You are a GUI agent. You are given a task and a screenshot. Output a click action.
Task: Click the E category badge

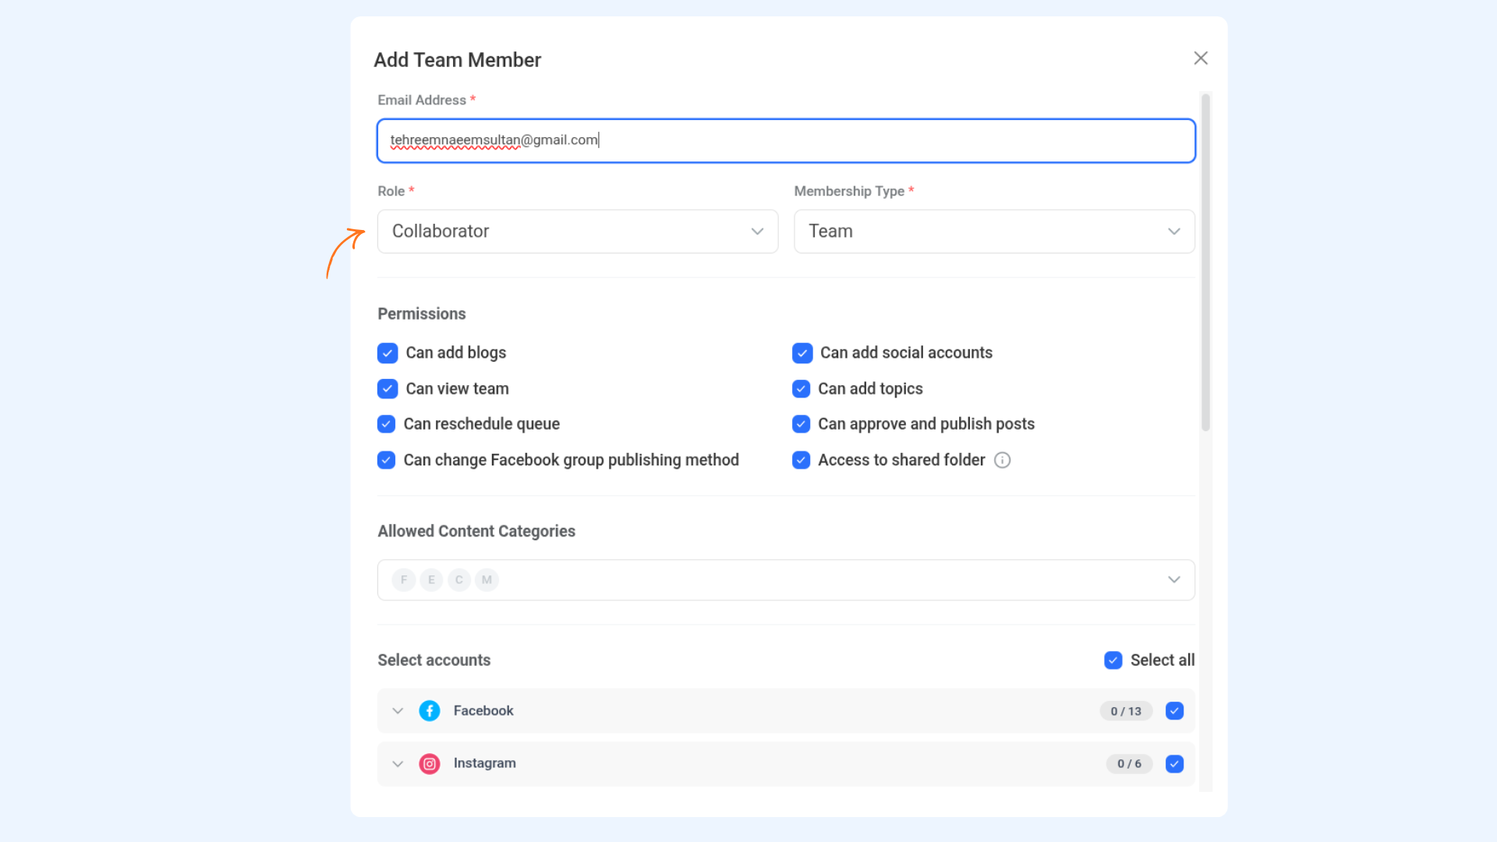(431, 580)
